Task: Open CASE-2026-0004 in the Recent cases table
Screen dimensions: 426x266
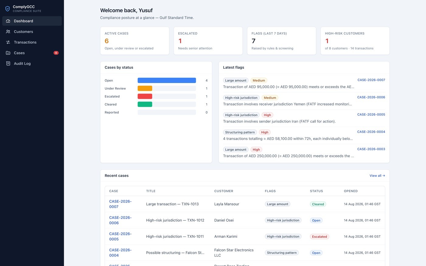Action: point(120,253)
